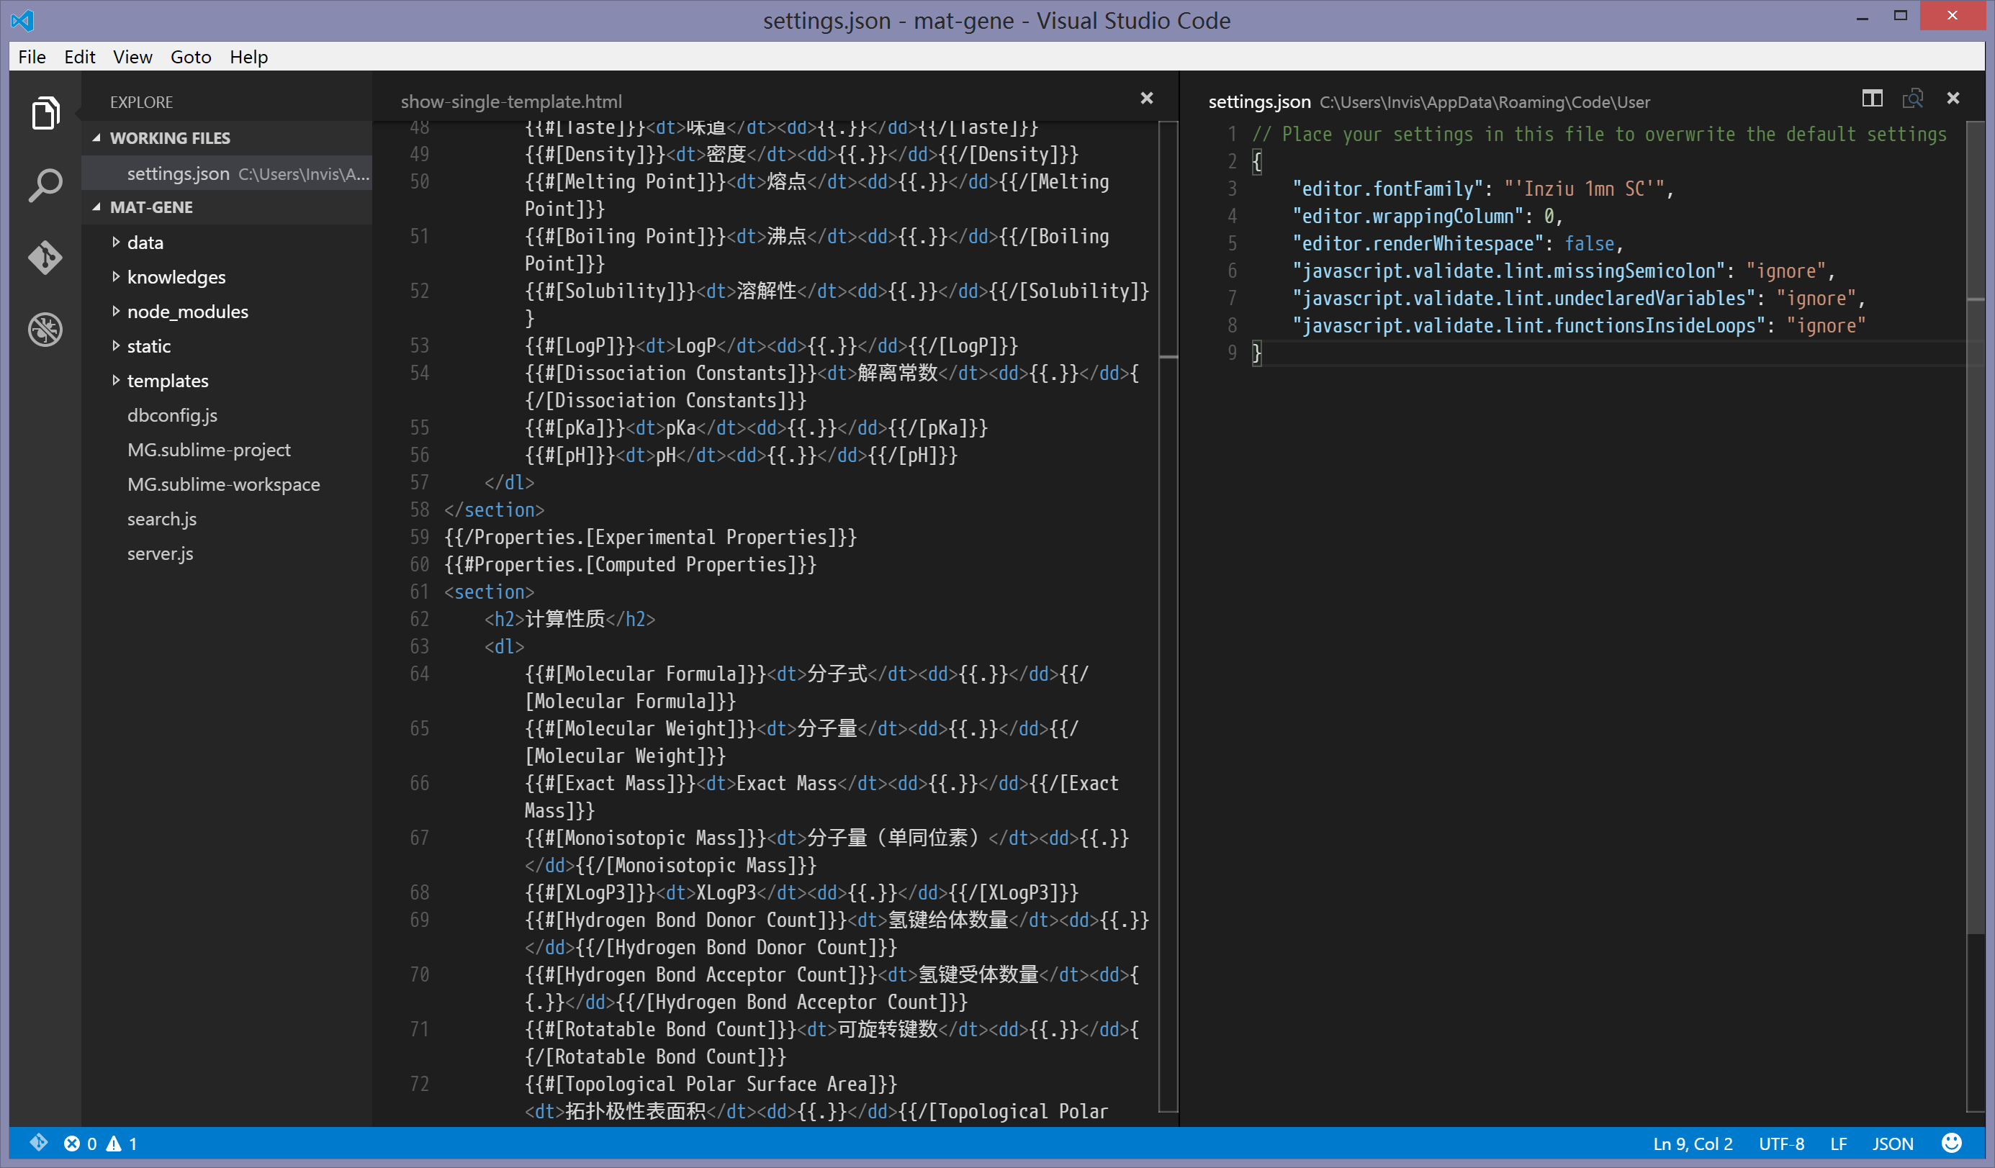Click the left editor vertical scrollbar
The image size is (1995, 1168).
tap(1168, 615)
